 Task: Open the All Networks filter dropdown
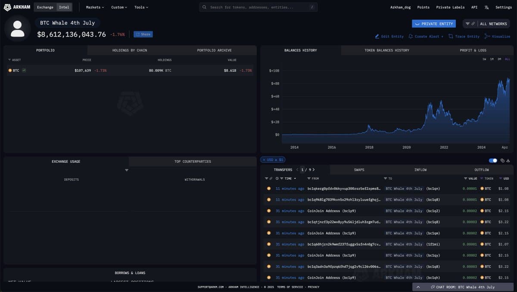tap(486, 24)
